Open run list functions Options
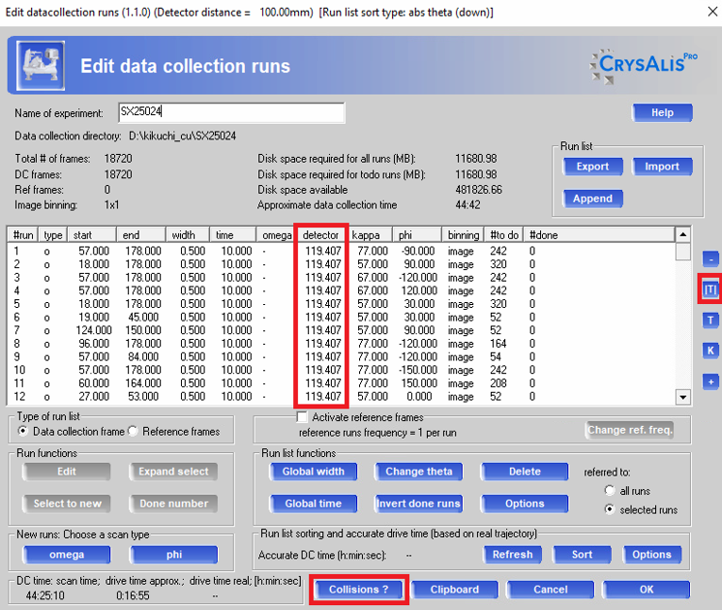The image size is (722, 610). pyautogui.click(x=525, y=503)
